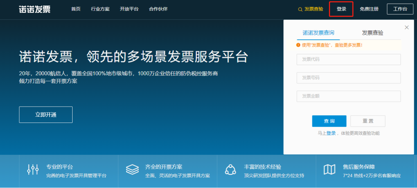Open the 行业方案 menu
This screenshot has width=417, height=188.
tap(100, 9)
